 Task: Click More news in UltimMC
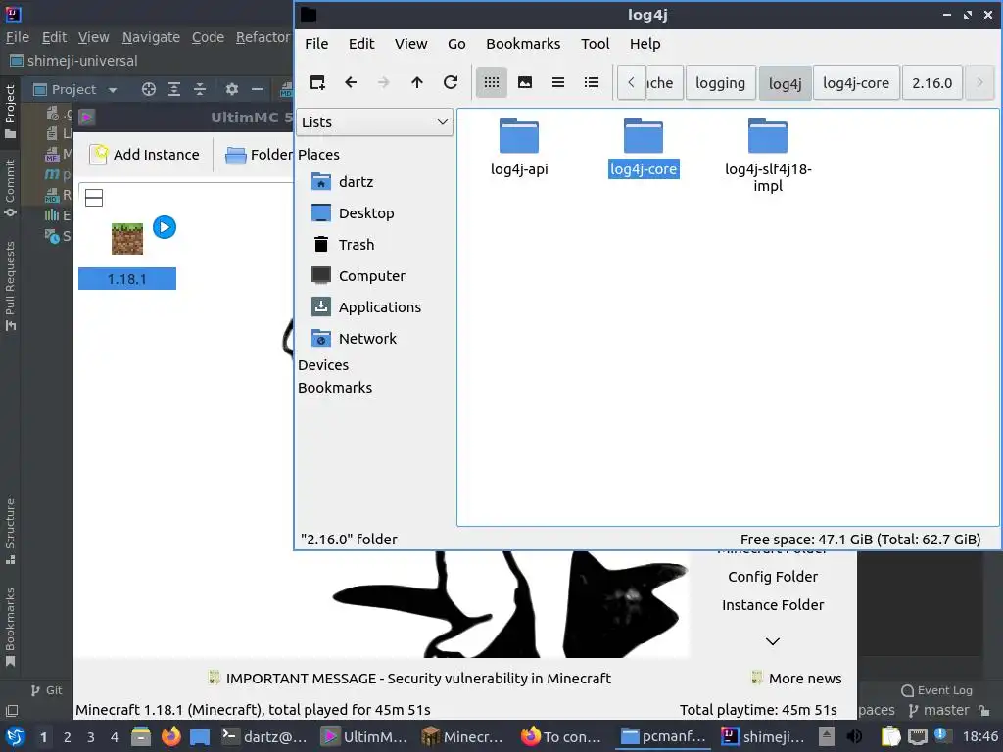[796, 679]
